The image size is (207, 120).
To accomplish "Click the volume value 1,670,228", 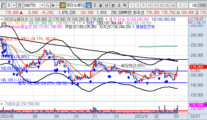I will [67, 13].
